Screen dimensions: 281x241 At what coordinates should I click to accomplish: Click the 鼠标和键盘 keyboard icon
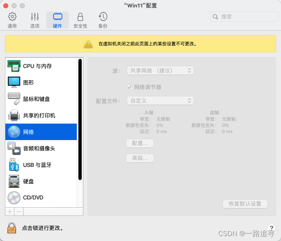tap(14, 99)
